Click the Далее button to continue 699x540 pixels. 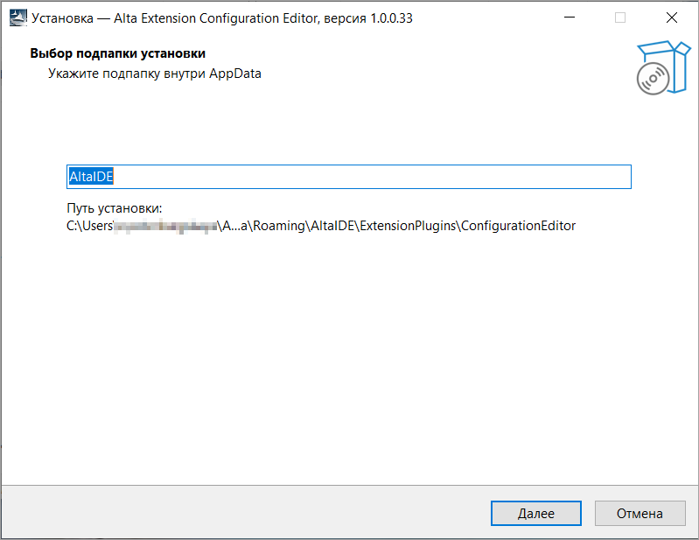pos(535,513)
